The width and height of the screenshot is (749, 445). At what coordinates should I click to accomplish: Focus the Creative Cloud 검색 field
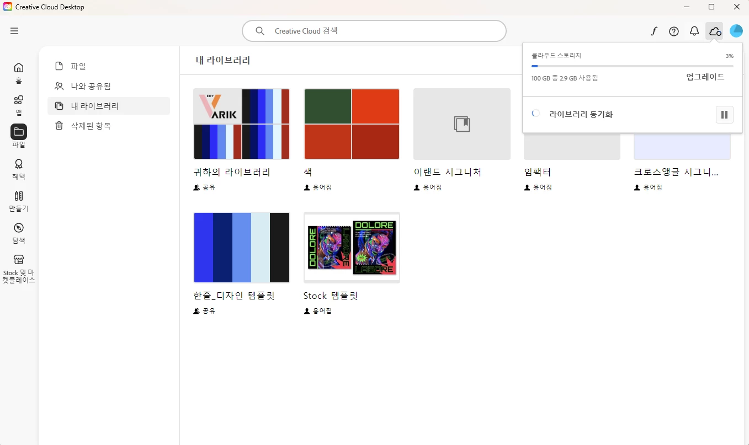click(x=374, y=31)
